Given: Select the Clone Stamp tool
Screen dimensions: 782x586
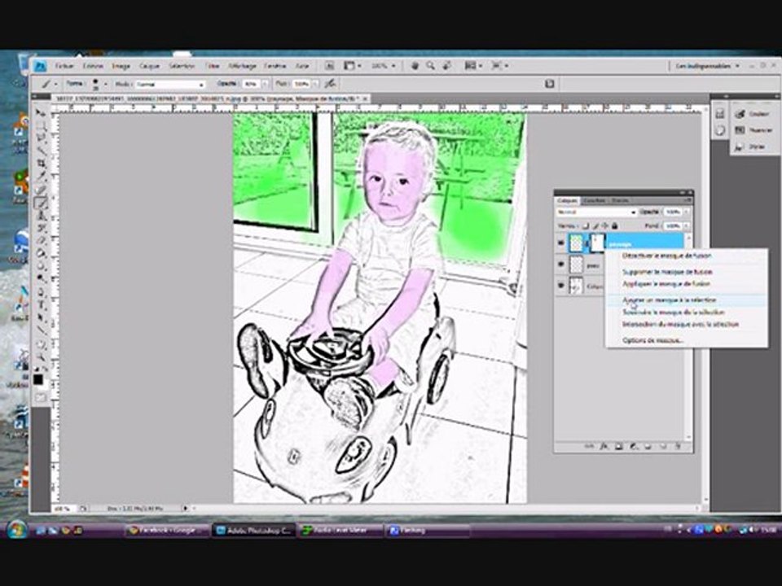Looking at the screenshot, I should 40,215.
